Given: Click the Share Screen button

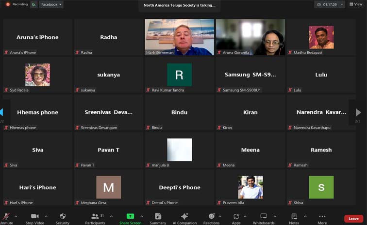Looking at the screenshot, I should click(131, 219).
